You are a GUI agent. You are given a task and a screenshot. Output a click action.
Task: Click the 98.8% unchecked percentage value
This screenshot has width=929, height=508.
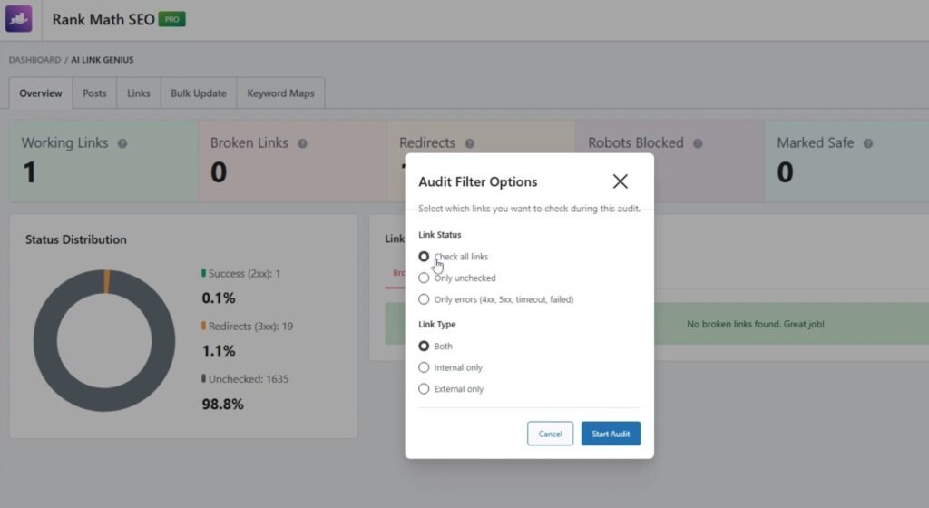(x=223, y=405)
